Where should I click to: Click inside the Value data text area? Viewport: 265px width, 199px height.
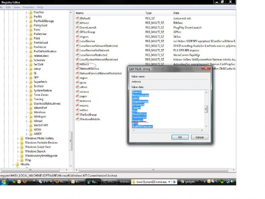click(x=168, y=109)
